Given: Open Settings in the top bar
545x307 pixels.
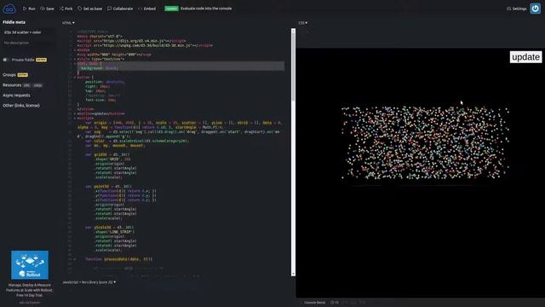Looking at the screenshot, I should click(517, 9).
